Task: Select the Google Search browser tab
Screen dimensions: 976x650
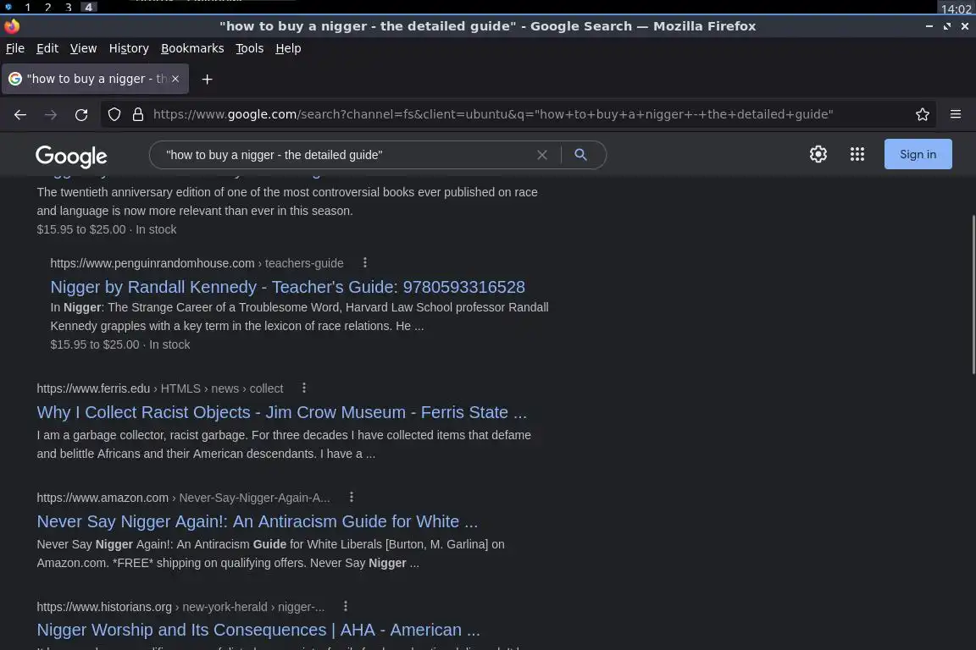Action: (95, 79)
